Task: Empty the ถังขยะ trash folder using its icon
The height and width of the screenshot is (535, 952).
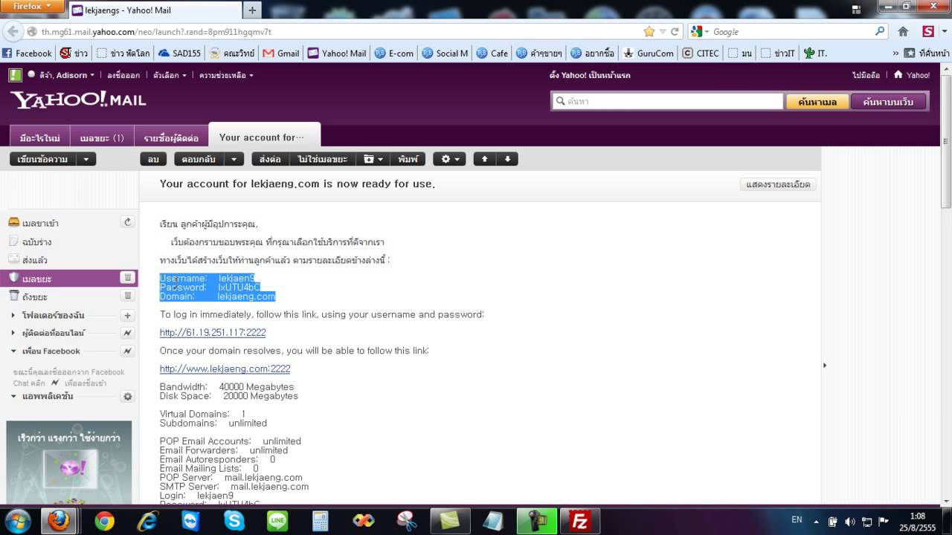Action: [x=127, y=296]
